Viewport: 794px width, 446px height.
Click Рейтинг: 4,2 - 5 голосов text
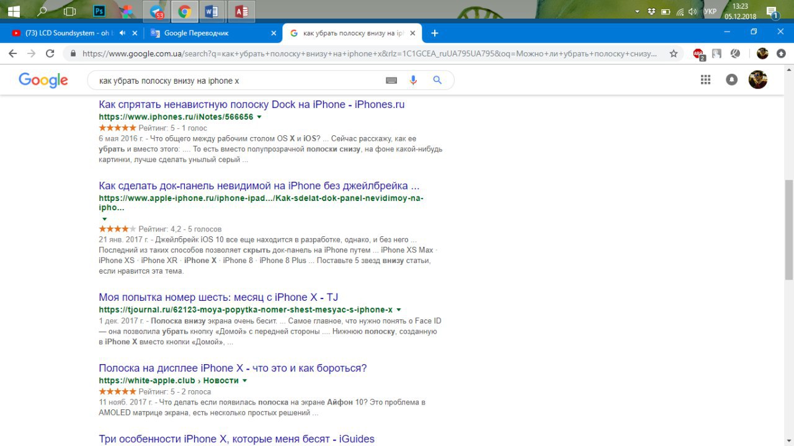[180, 229]
